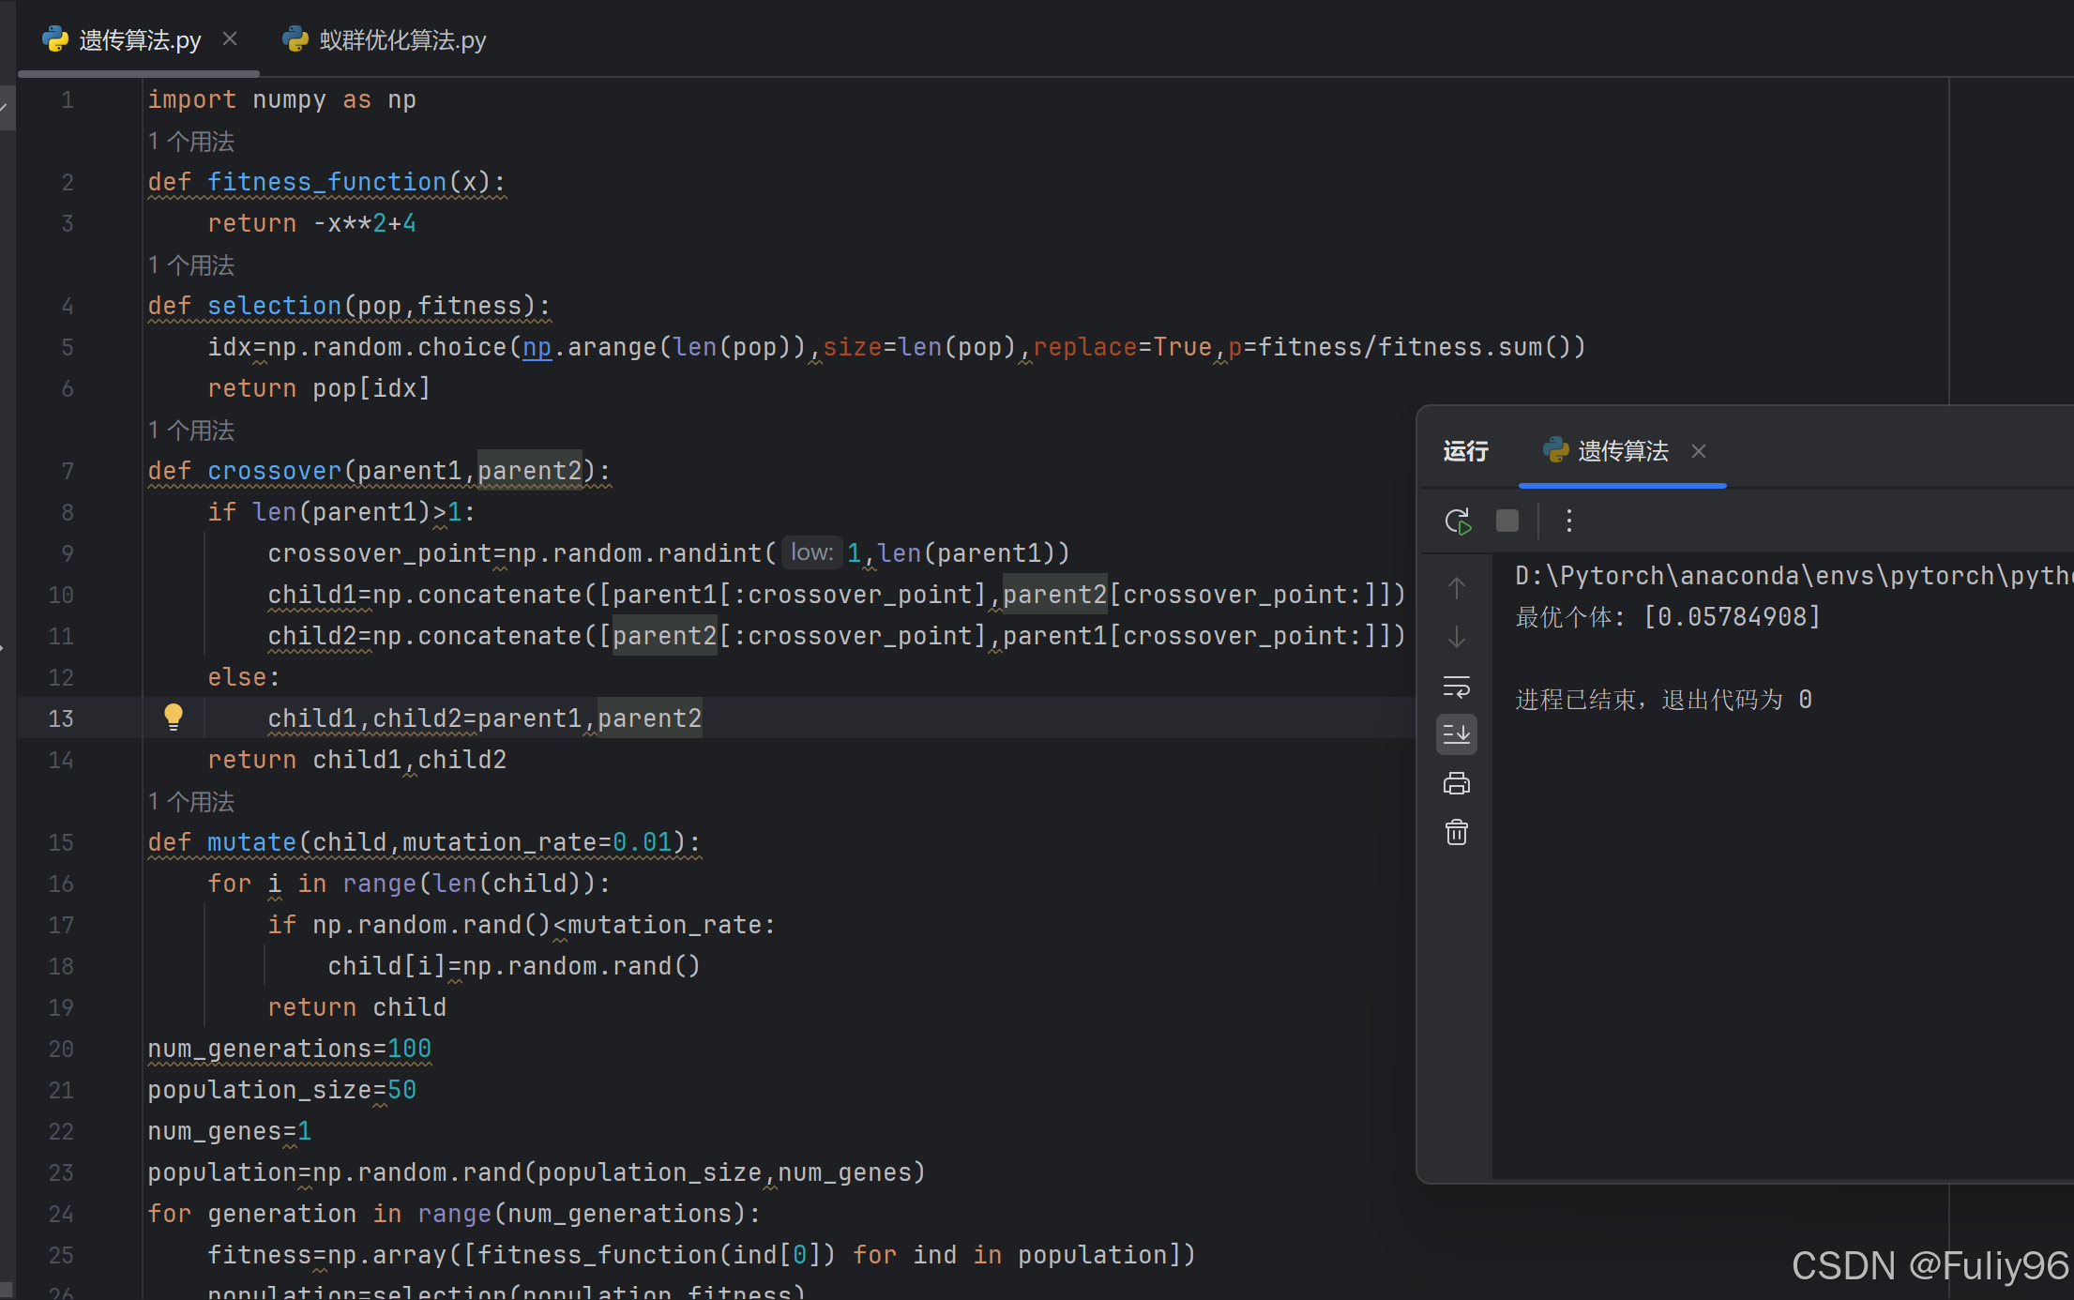Click the Python icon of 遗传算法.py tab
The width and height of the screenshot is (2074, 1300).
55,39
